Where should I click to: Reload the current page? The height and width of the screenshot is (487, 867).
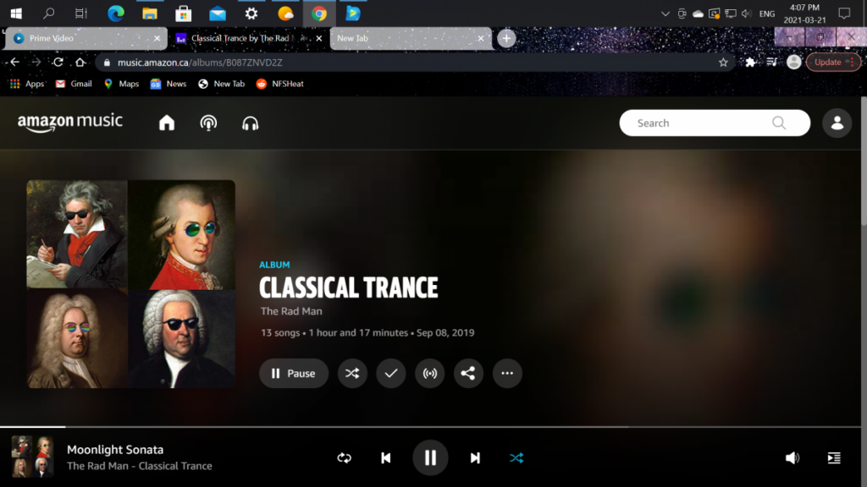click(58, 63)
